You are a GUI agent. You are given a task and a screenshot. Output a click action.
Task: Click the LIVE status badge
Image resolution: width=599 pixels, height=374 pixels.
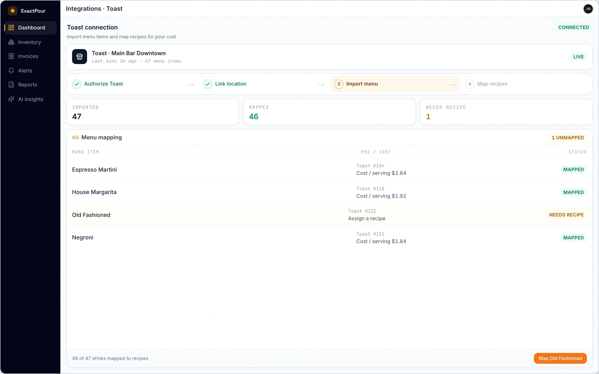(x=578, y=57)
